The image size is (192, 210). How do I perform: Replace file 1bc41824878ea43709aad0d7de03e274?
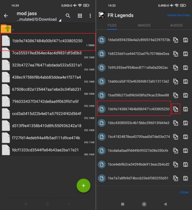coord(176,137)
